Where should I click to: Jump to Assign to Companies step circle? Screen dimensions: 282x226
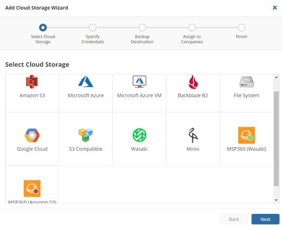coord(192,28)
